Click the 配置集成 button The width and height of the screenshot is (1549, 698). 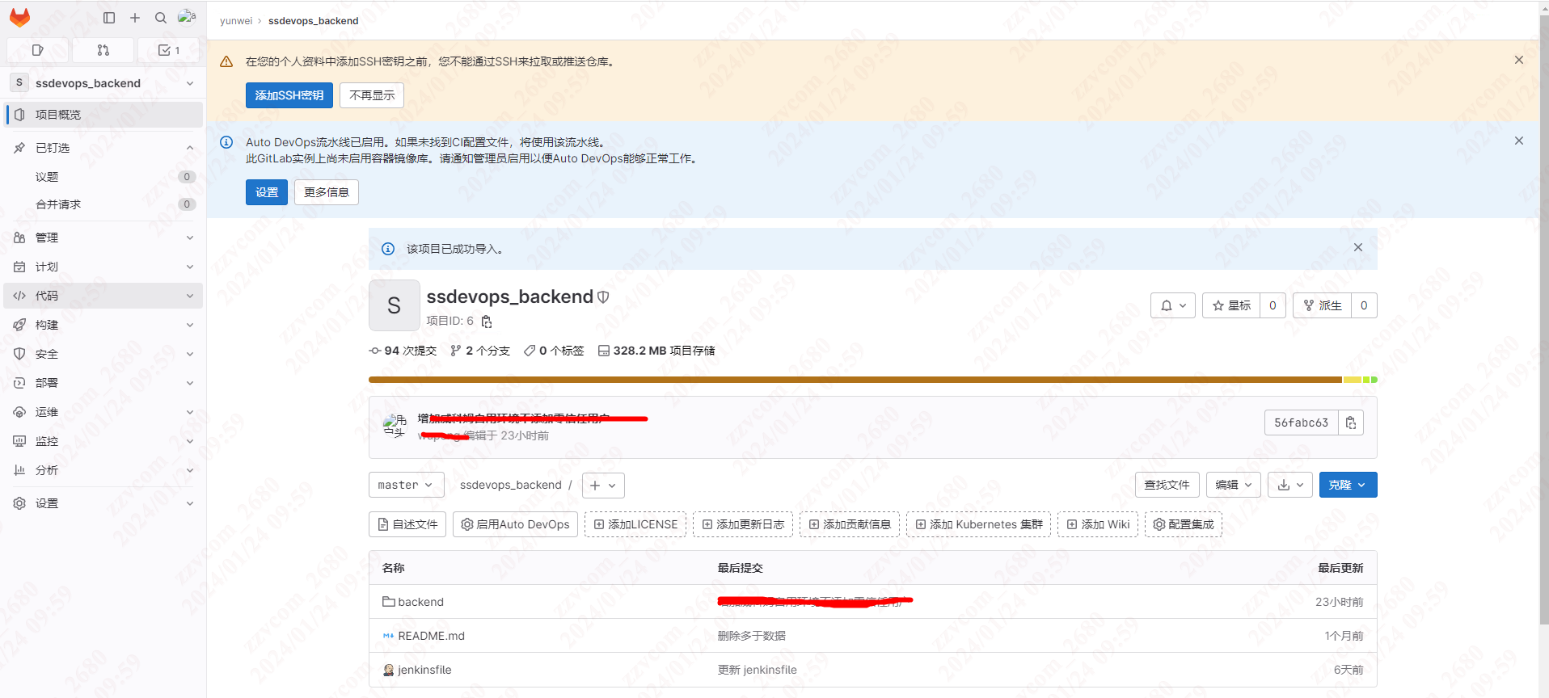point(1184,524)
